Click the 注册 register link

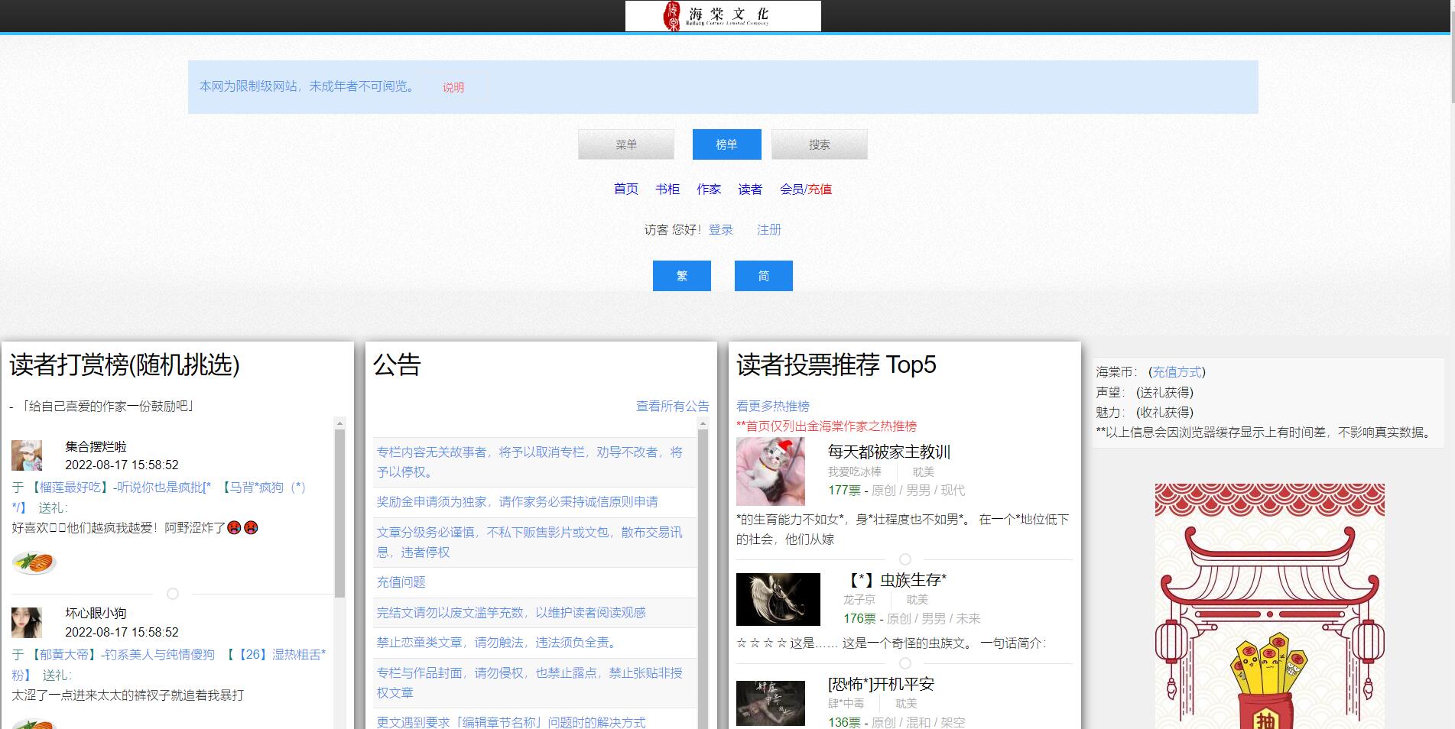(x=768, y=229)
